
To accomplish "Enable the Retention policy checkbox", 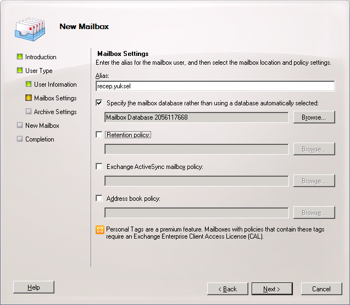I will 99,135.
